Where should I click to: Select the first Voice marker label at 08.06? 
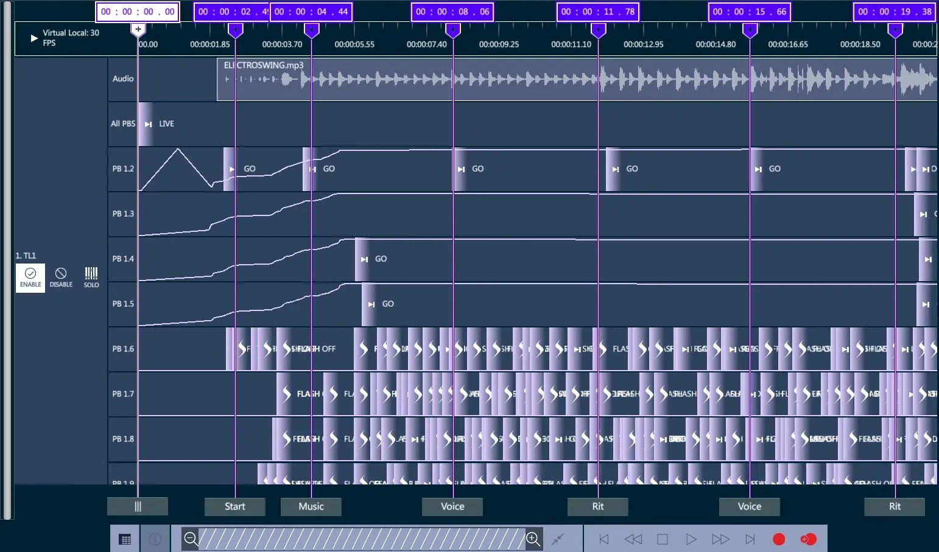point(452,506)
